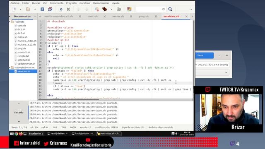Open the Editar menu
The height and width of the screenshot is (149, 265).
coord(26,3)
